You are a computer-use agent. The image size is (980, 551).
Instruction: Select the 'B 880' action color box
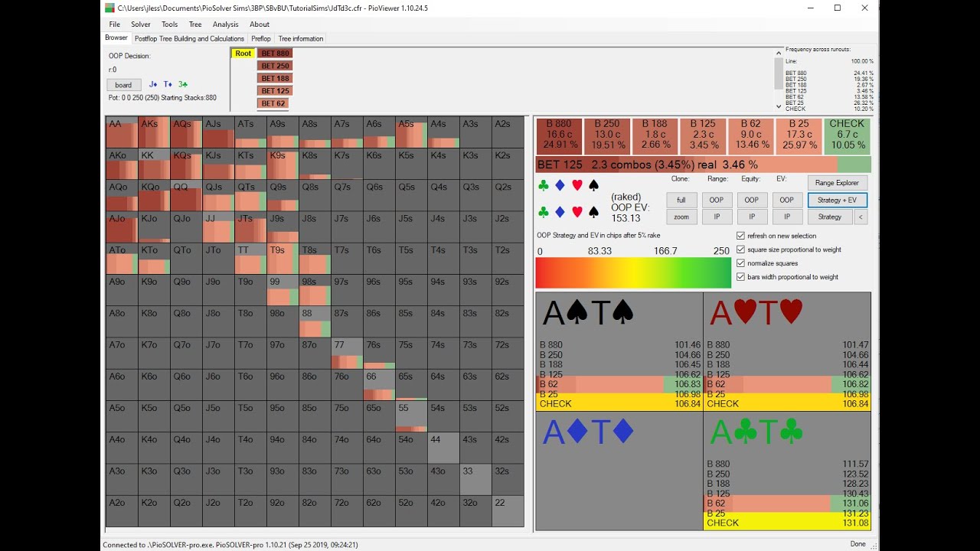pos(559,135)
